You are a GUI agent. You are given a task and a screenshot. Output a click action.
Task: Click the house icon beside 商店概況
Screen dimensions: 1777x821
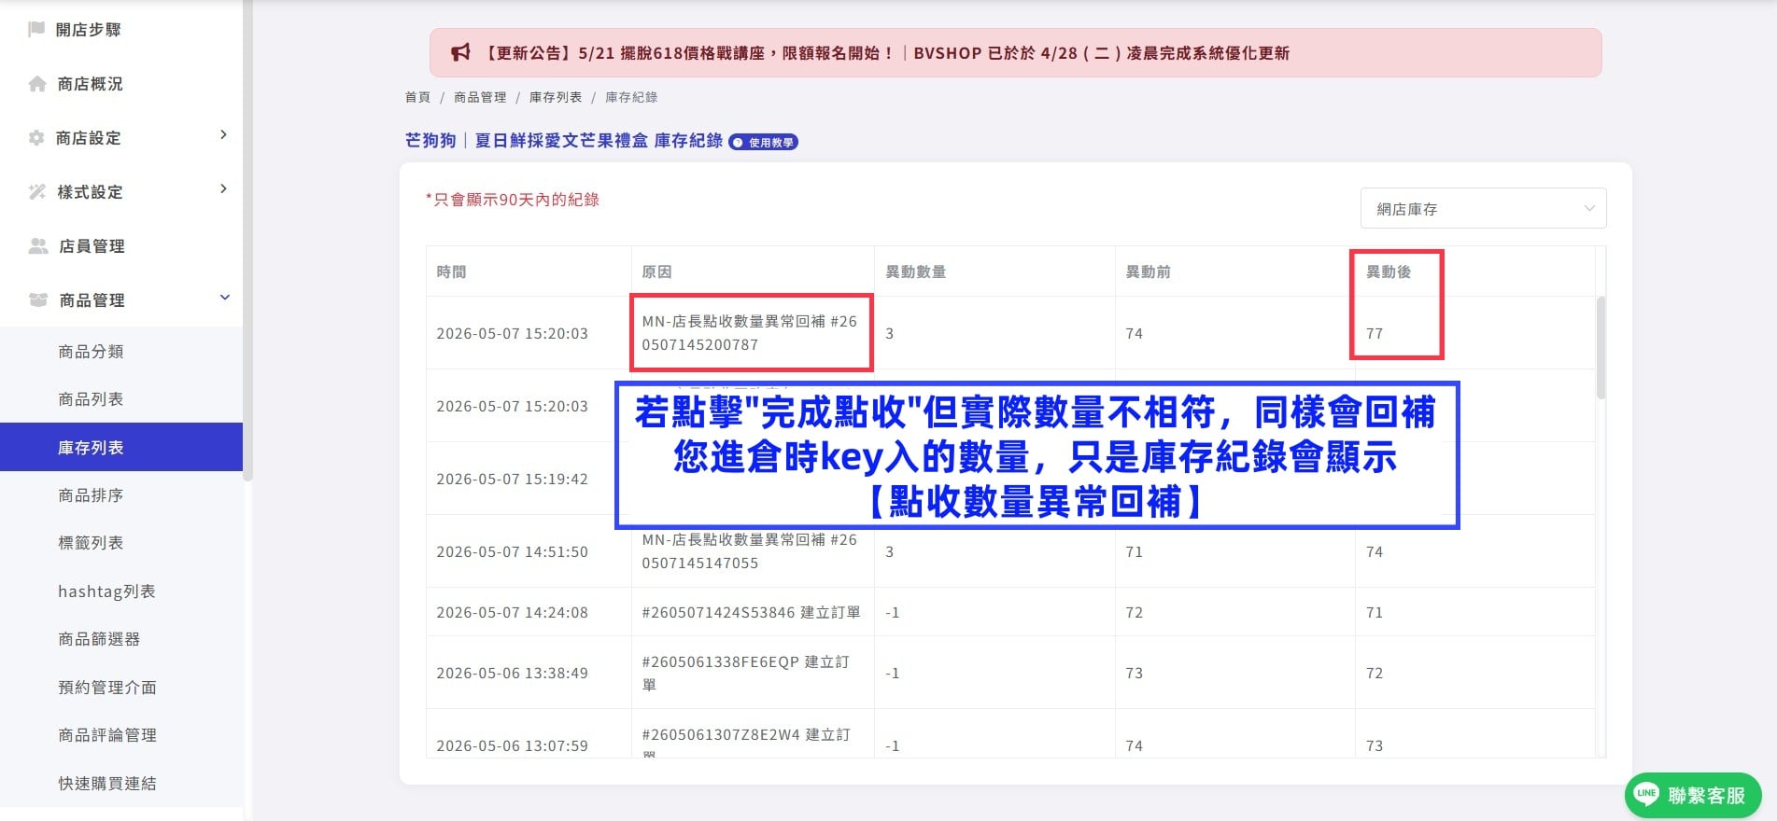[x=37, y=84]
